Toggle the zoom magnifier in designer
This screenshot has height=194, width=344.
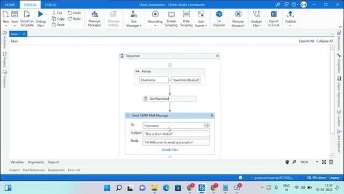[x=295, y=162]
